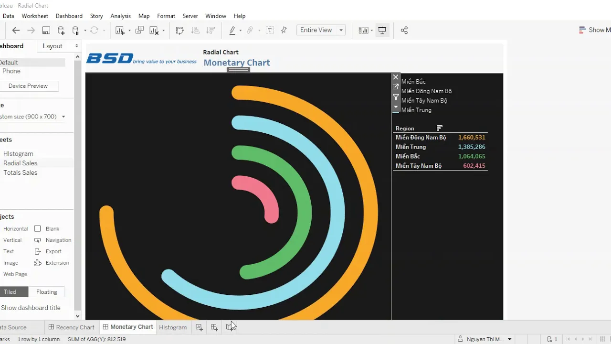Click the Fix Axes pin icon
Viewport: 611px width, 344px height.
[284, 30]
